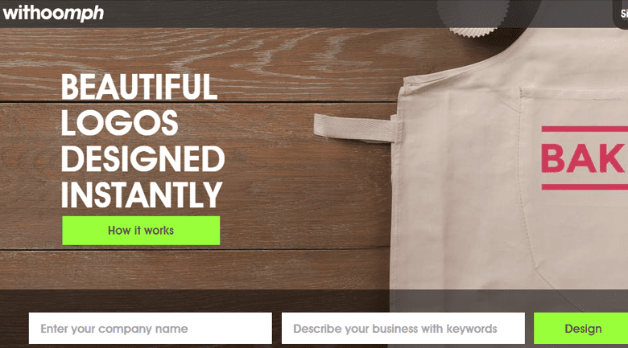Screen dimensions: 628x348
Task: Focus the company name input field
Action: click(151, 329)
